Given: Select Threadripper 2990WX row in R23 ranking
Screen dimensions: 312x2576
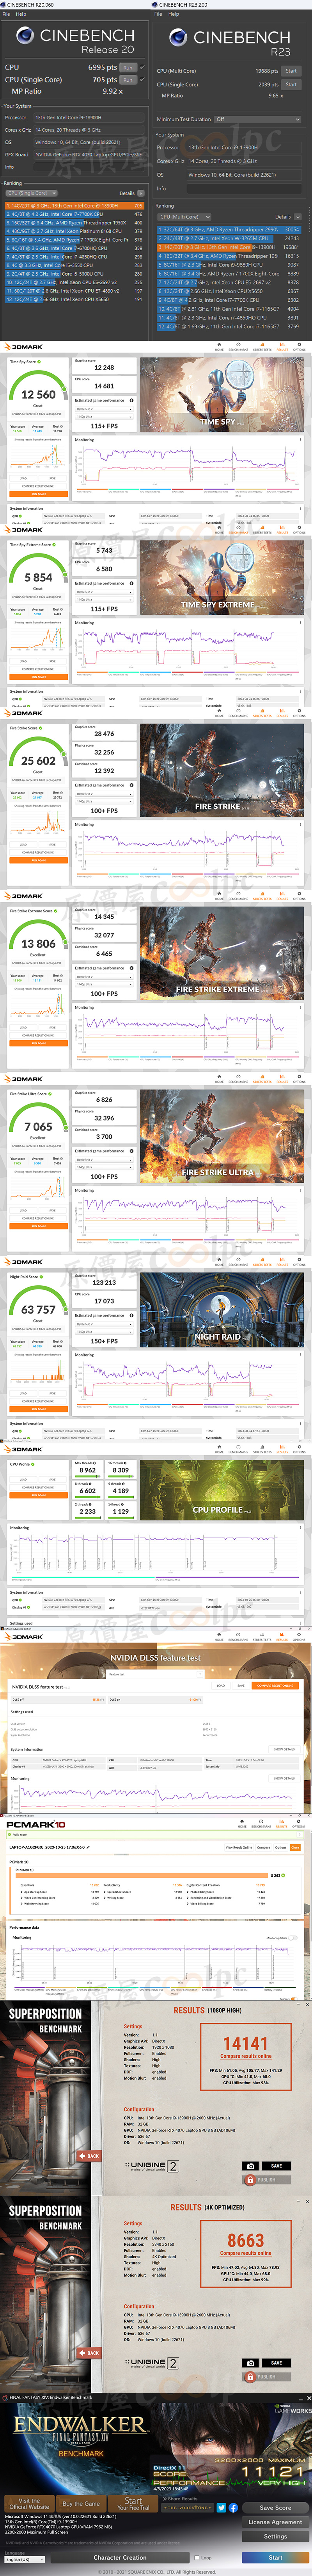Looking at the screenshot, I should [228, 229].
